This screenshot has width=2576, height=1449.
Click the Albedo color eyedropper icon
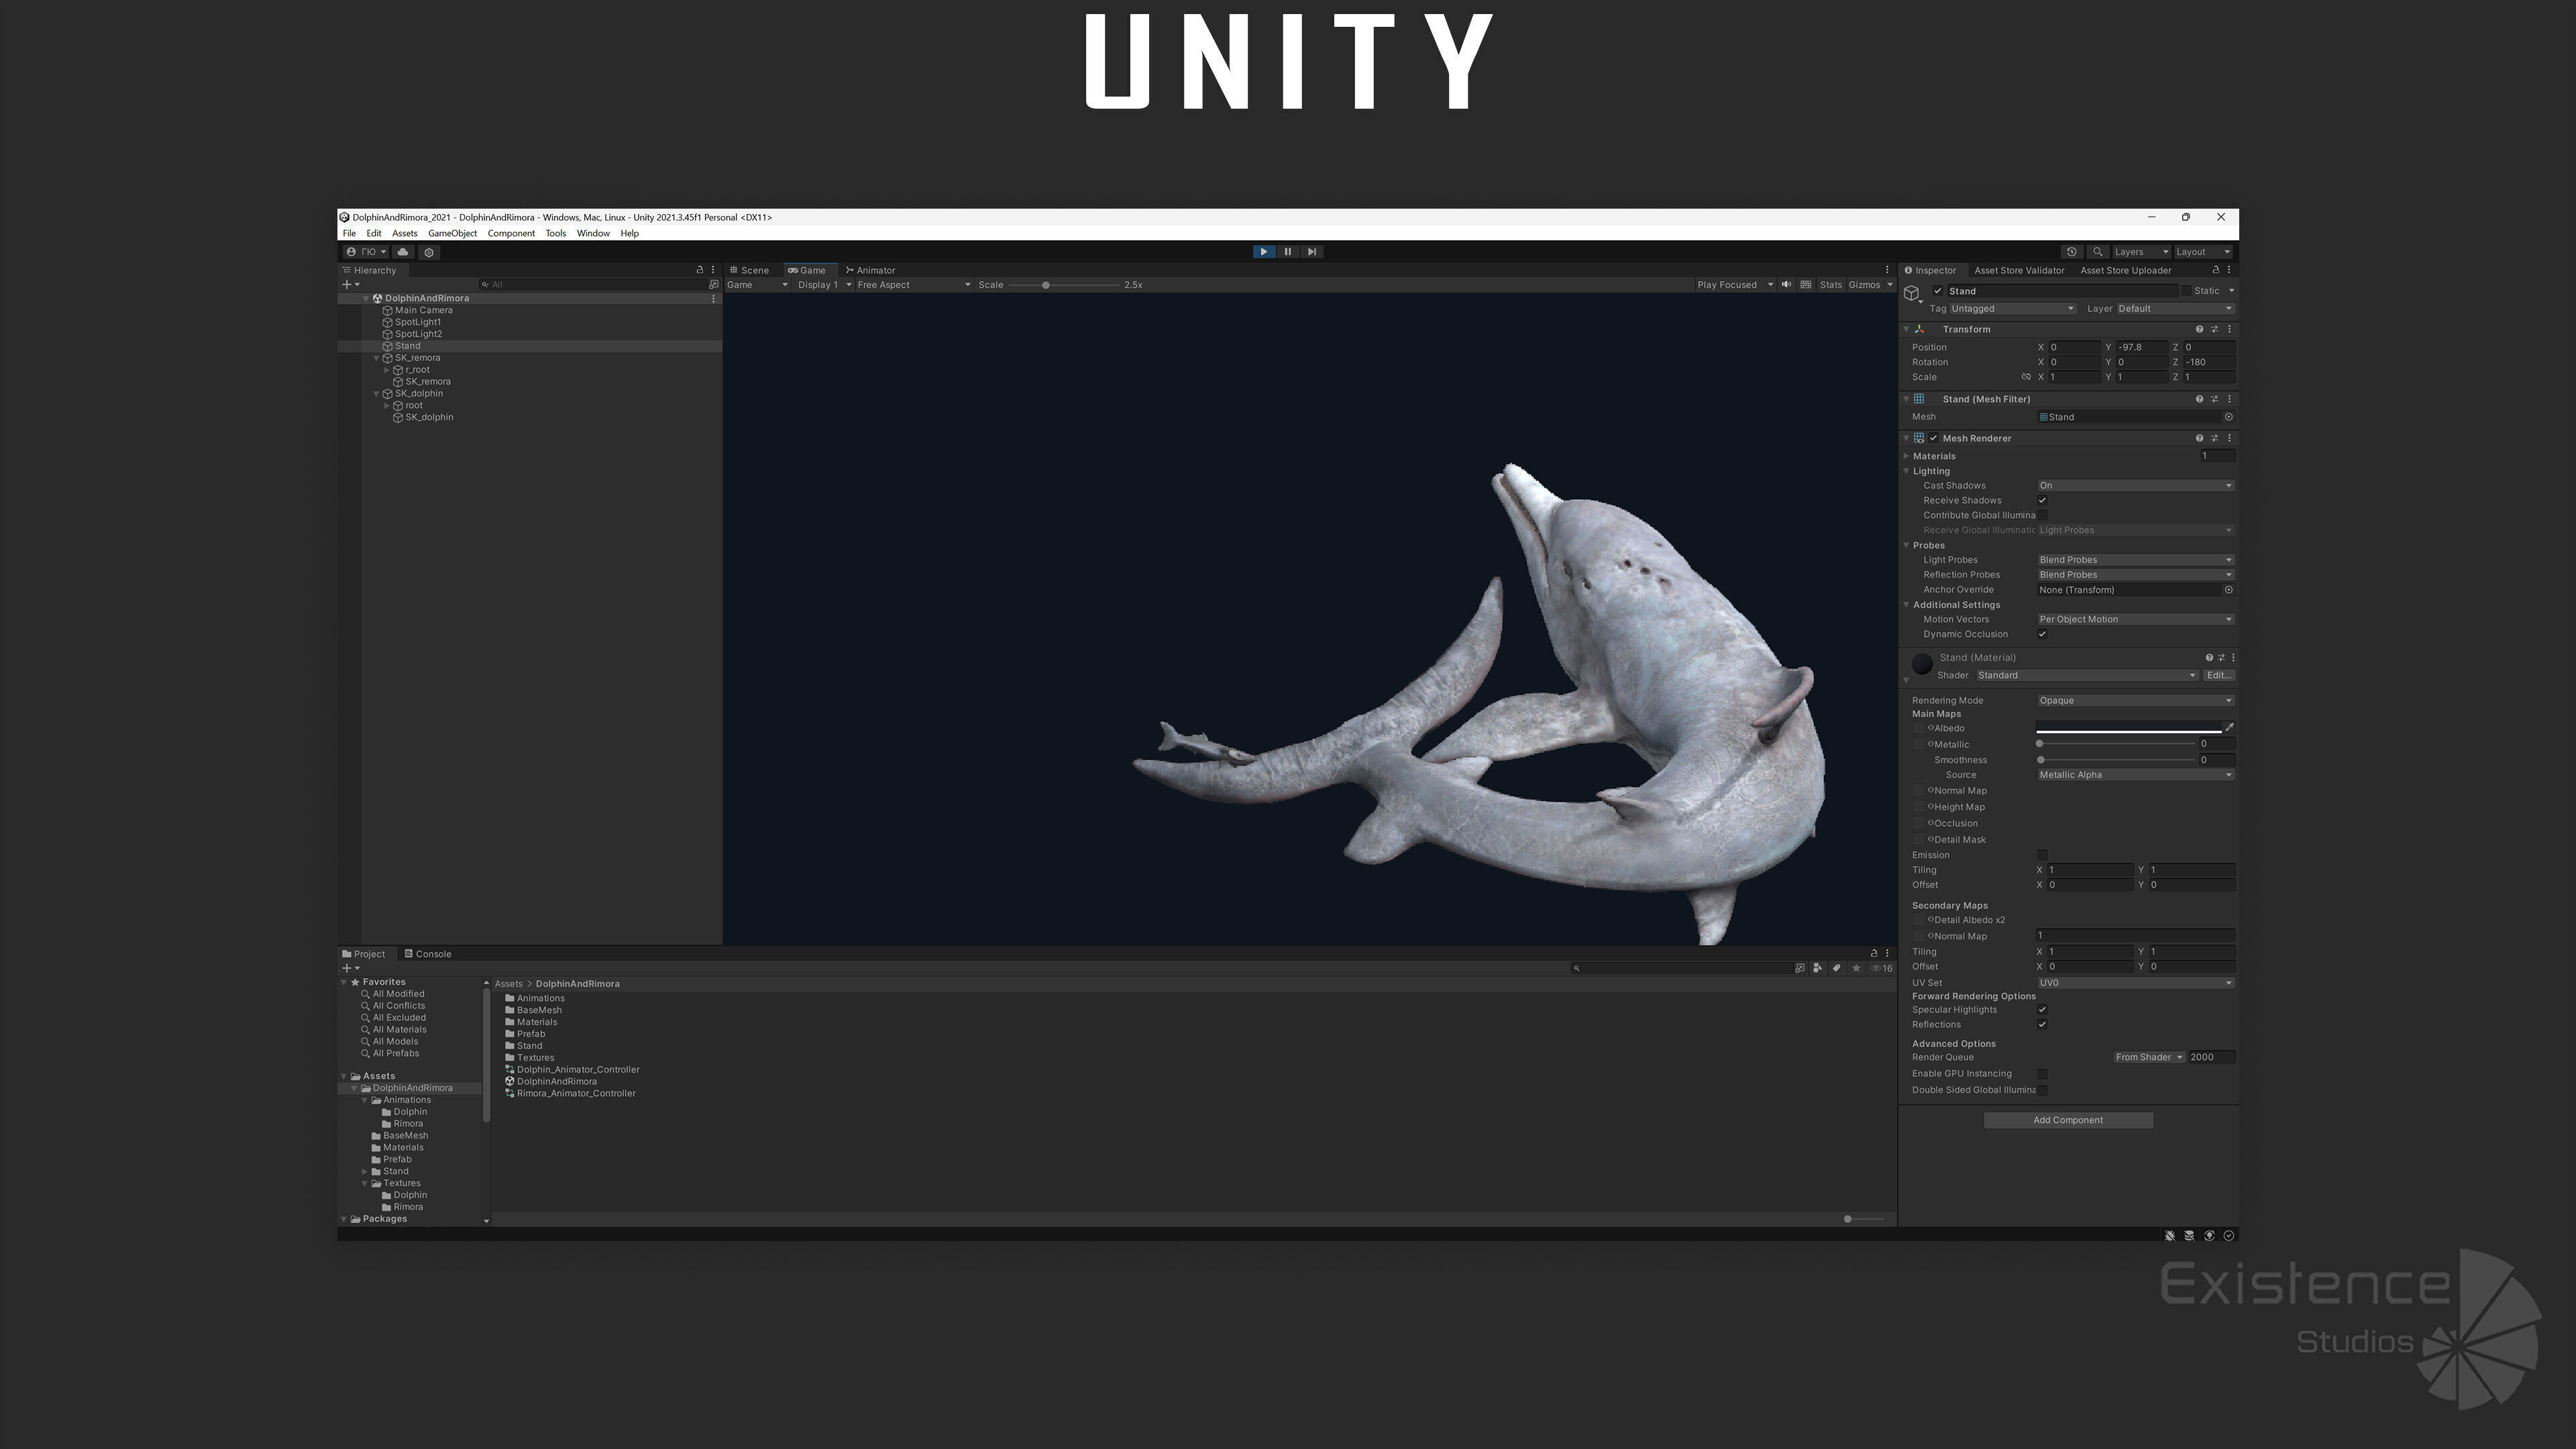(x=2229, y=728)
